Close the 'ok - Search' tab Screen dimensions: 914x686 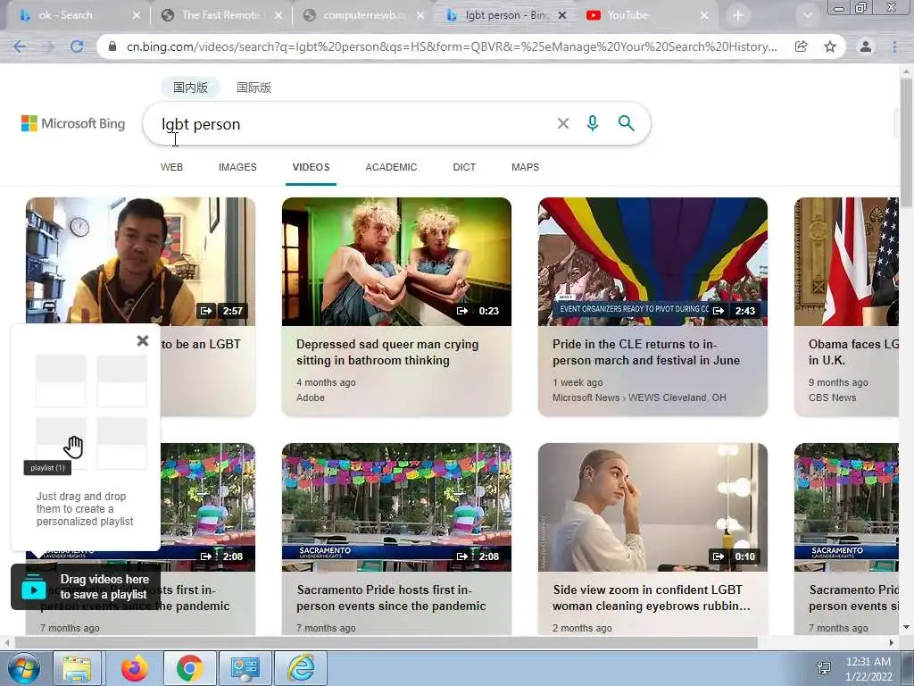[136, 15]
